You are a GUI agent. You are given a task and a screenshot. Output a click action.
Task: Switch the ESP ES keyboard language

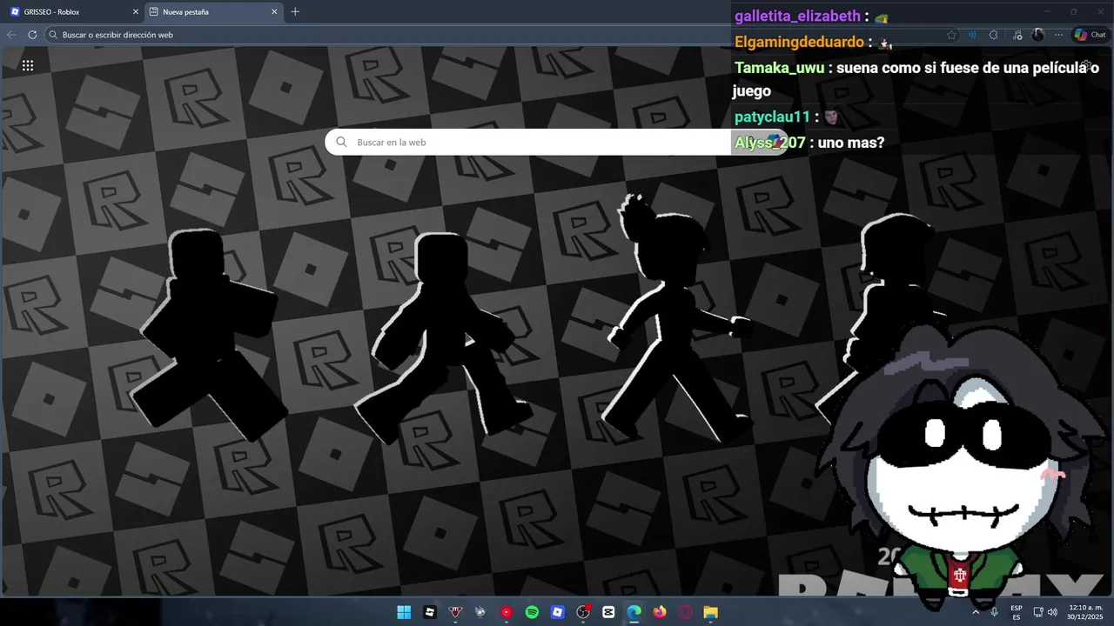[x=1017, y=612]
